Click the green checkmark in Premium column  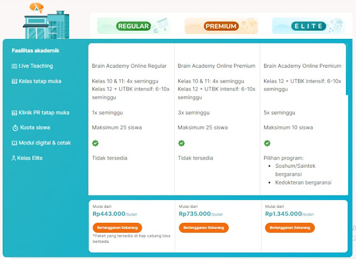click(x=181, y=143)
